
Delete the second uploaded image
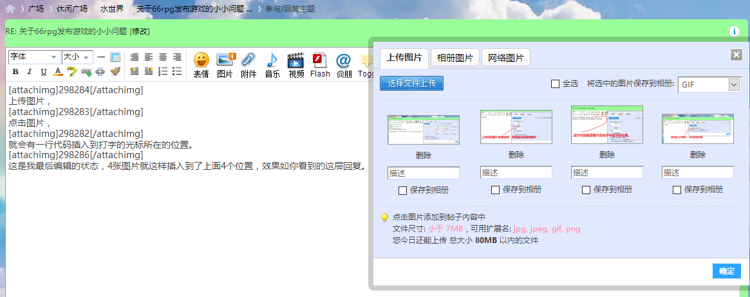click(516, 155)
